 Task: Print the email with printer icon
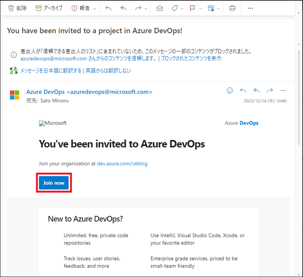[x=232, y=8]
